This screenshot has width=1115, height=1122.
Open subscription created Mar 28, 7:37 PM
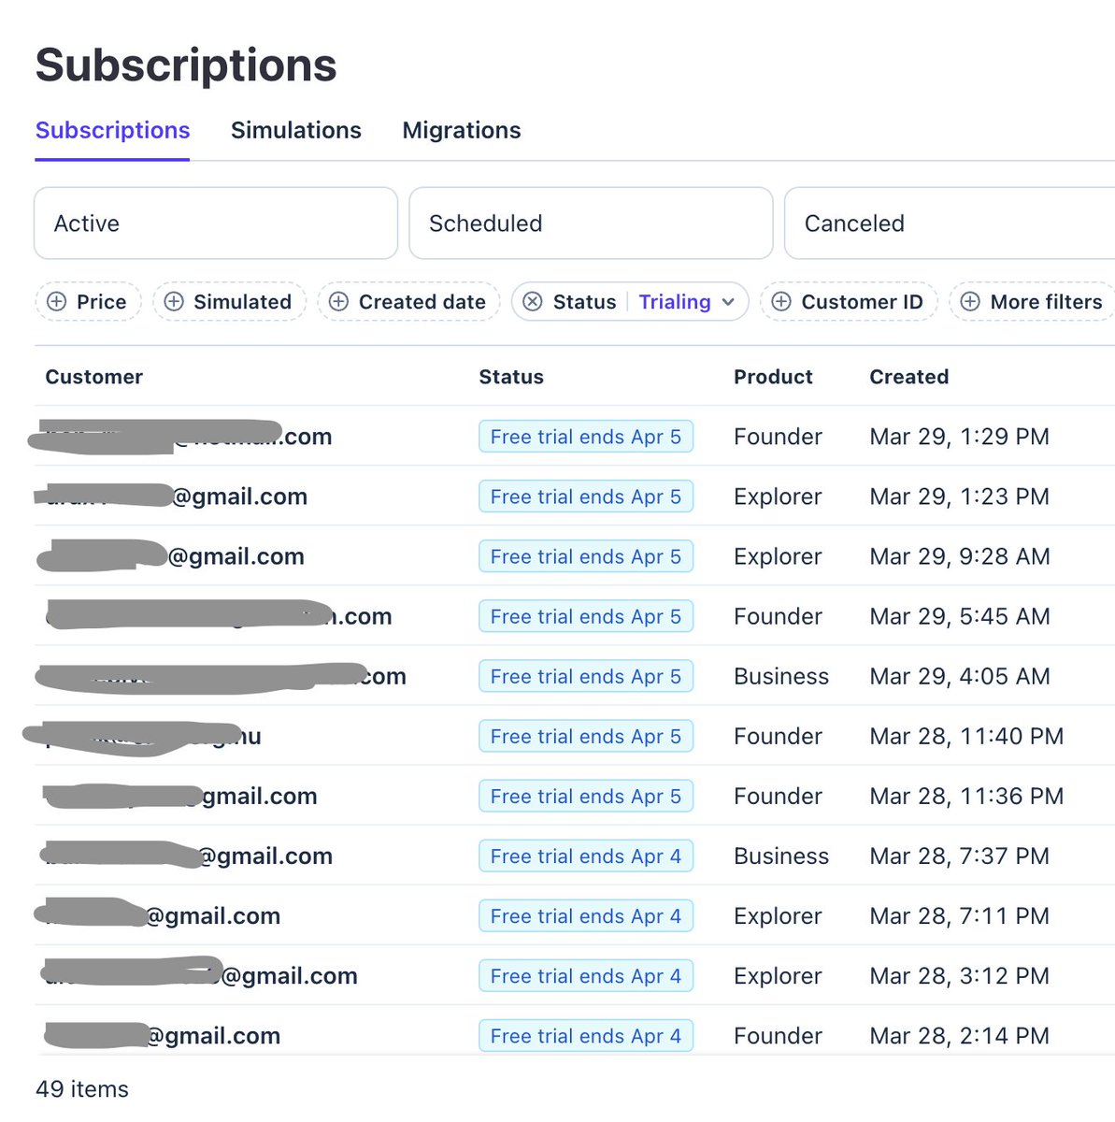(x=575, y=855)
